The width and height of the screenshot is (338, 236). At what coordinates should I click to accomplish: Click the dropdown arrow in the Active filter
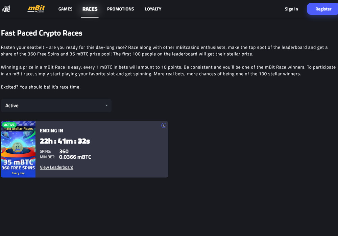point(106,106)
